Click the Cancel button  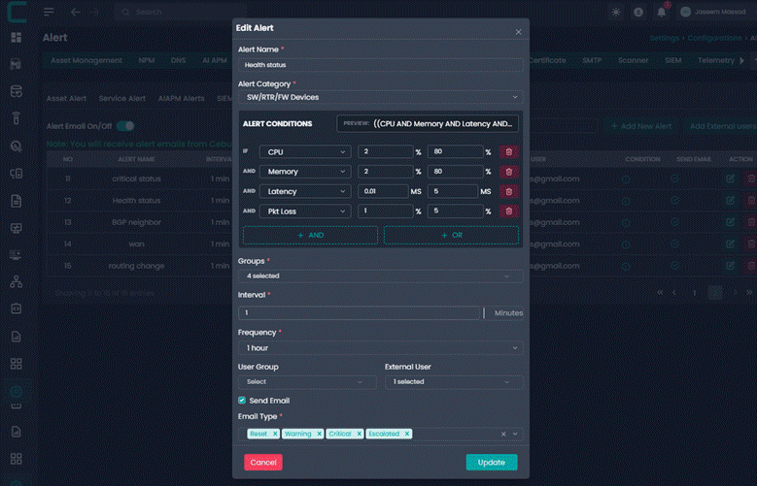click(263, 463)
